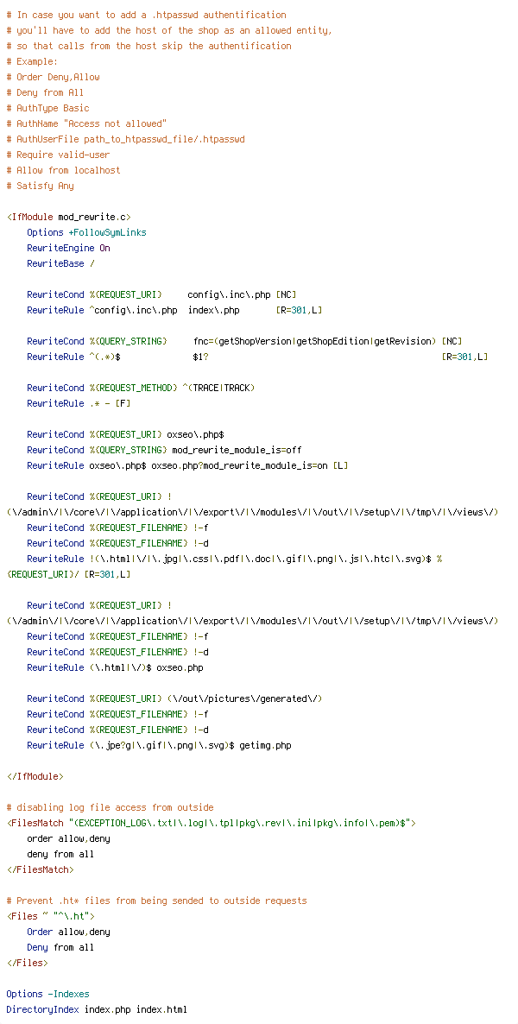Image resolution: width=518 pixels, height=1024 pixels.
Task: Click the FilesMatch EXCEPTION_LOG opening tag
Action: point(211,824)
